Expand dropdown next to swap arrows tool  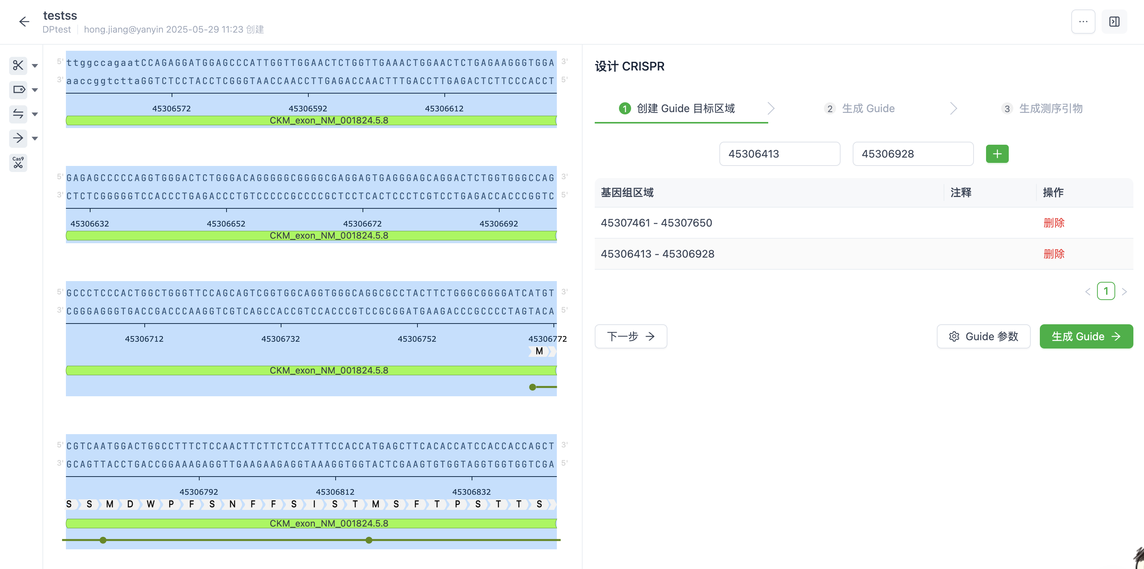(x=35, y=114)
